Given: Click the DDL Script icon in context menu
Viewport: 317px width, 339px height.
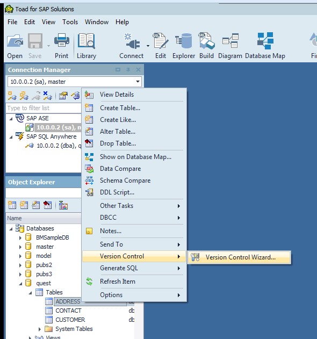Looking at the screenshot, I should 89,192.
